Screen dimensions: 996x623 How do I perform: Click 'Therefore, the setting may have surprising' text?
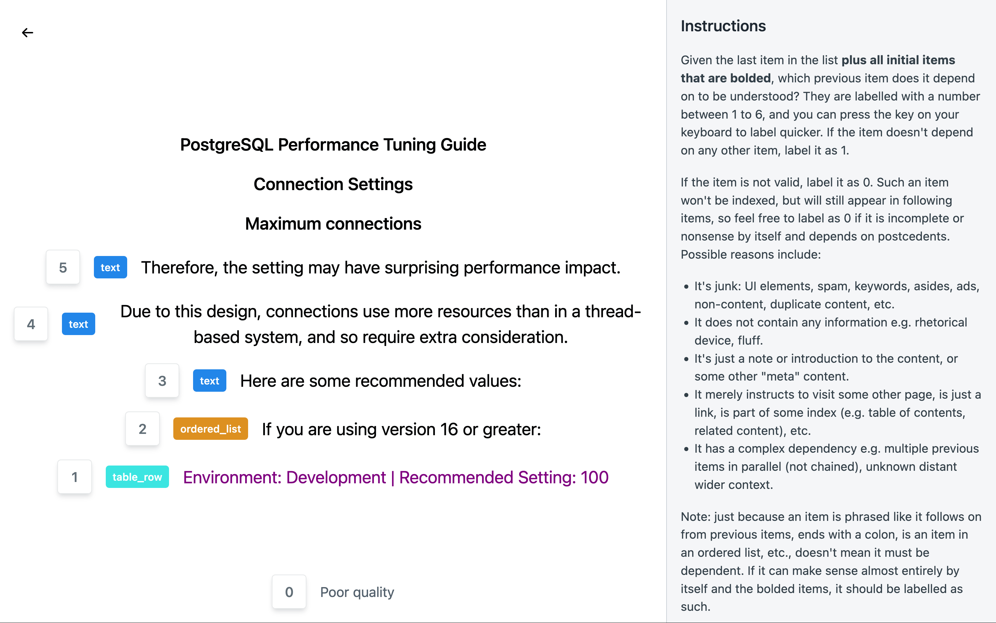(381, 268)
